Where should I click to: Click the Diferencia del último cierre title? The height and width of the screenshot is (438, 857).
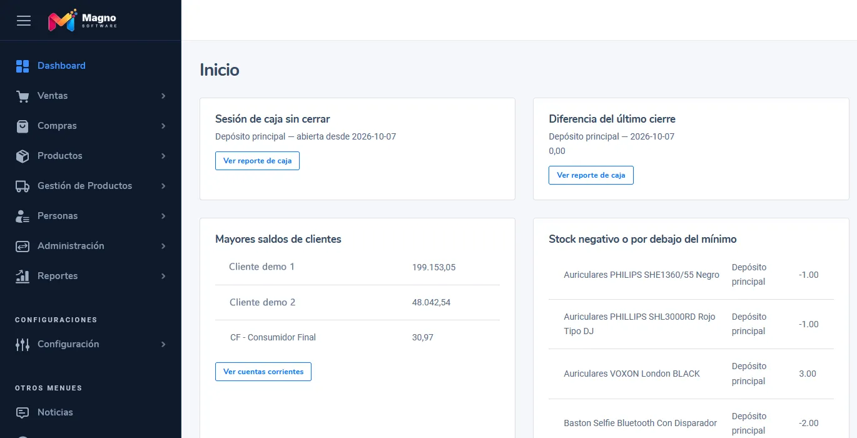(612, 119)
